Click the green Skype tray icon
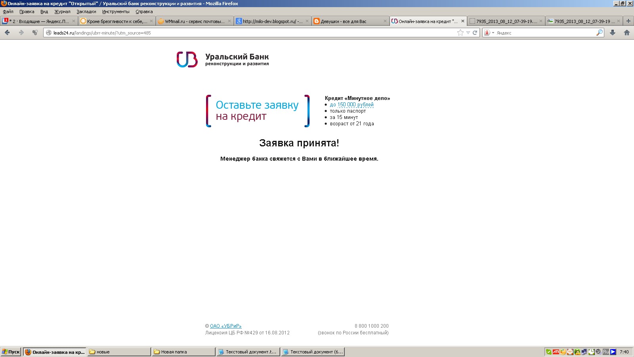The width and height of the screenshot is (634, 357). pyautogui.click(x=549, y=352)
